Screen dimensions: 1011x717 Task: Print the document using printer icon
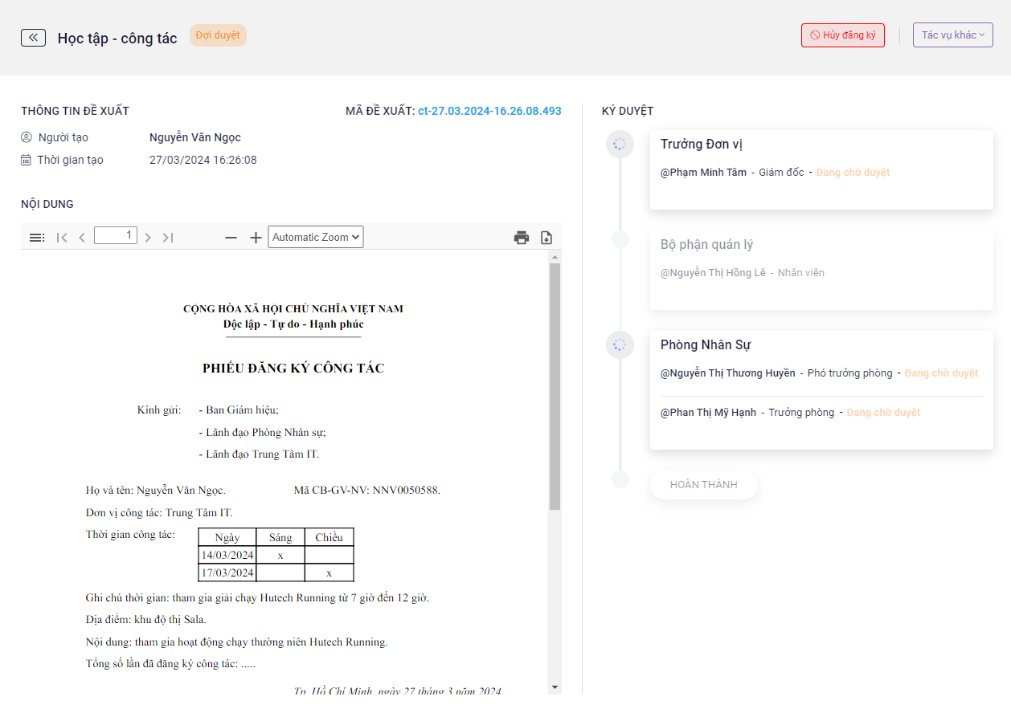pos(522,238)
